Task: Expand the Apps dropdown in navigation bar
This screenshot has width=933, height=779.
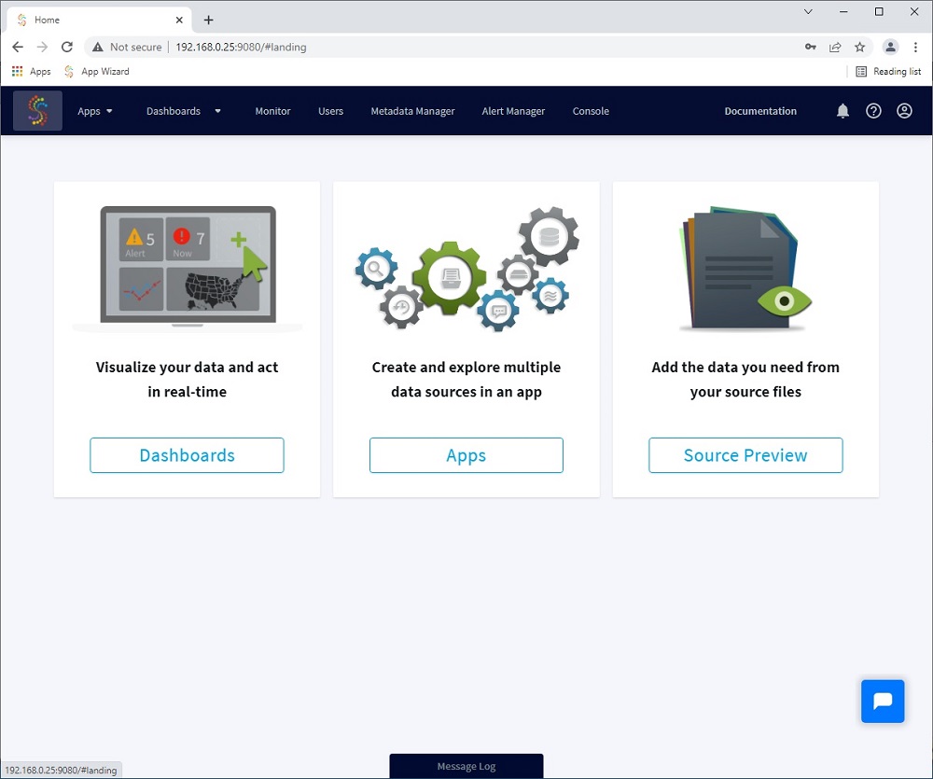Action: 94,111
